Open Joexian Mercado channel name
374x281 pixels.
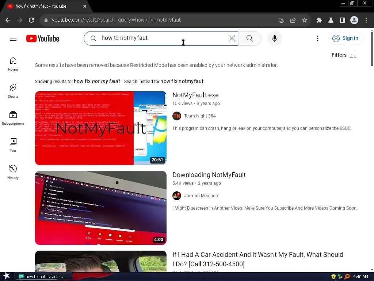(201, 196)
